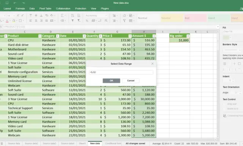Align cell content to middle vertically
This screenshot has width=243, height=146.
[36, 15]
